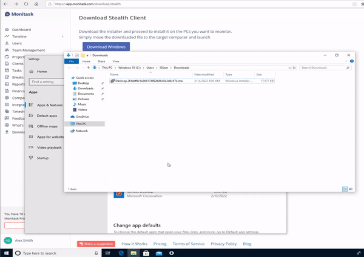Select This PC in navigation pane
This screenshot has height=257, width=364.
pyautogui.click(x=84, y=124)
